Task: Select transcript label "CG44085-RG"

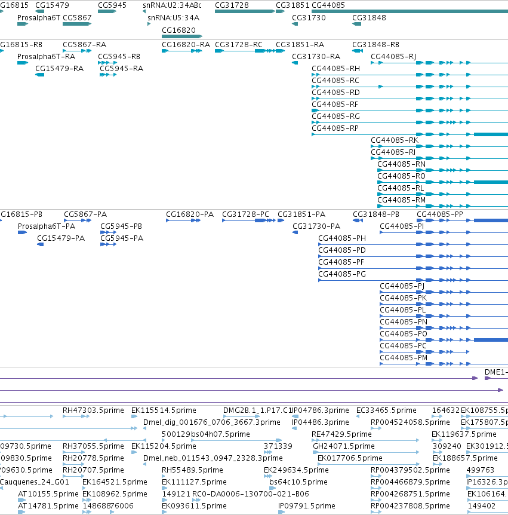Action: [x=335, y=117]
